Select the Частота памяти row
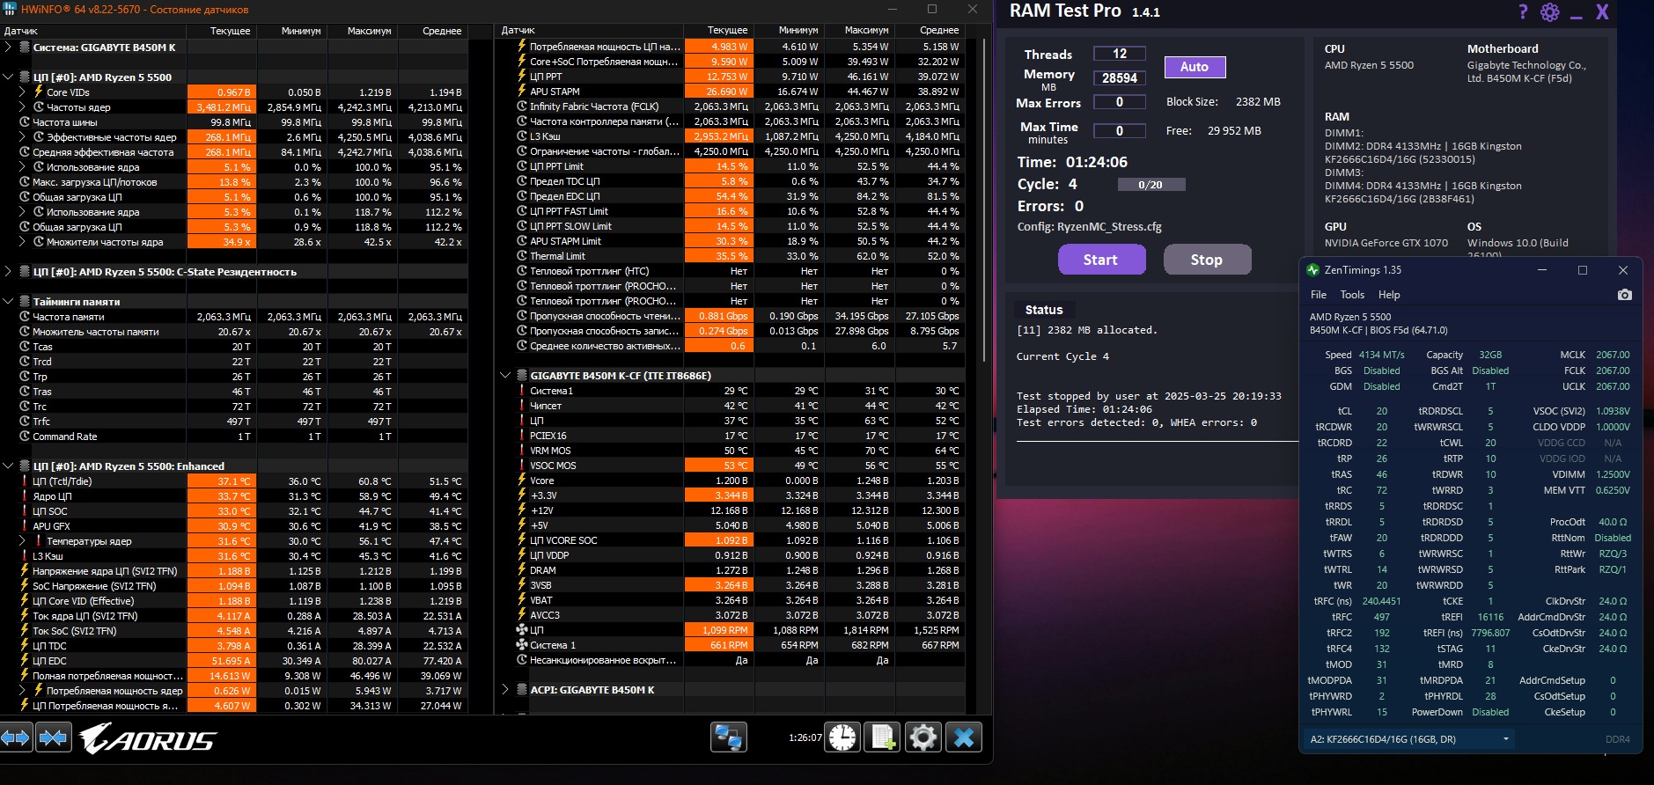Image resolution: width=1654 pixels, height=785 pixels. click(236, 317)
